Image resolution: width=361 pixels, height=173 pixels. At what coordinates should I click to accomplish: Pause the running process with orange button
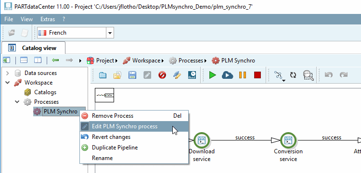click(243, 75)
